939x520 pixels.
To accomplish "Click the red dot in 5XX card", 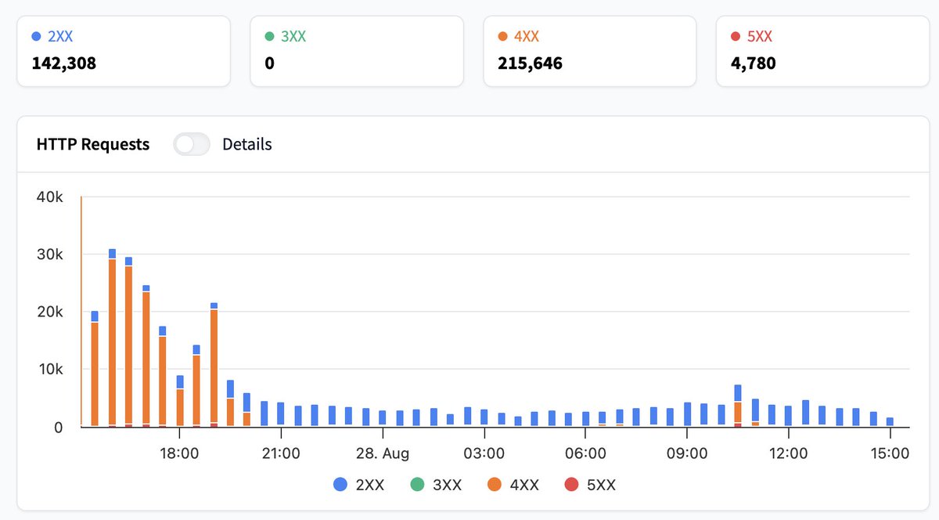I will (736, 36).
